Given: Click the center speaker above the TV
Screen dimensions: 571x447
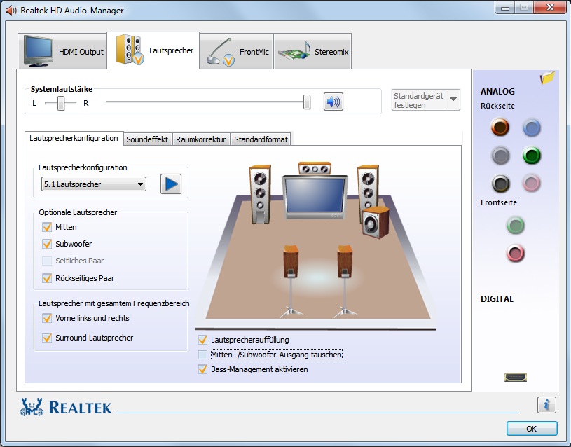Looking at the screenshot, I should (x=315, y=169).
